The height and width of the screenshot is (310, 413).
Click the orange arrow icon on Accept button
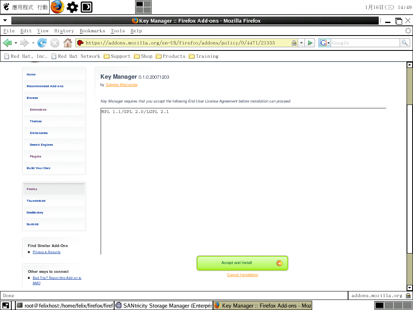click(280, 263)
